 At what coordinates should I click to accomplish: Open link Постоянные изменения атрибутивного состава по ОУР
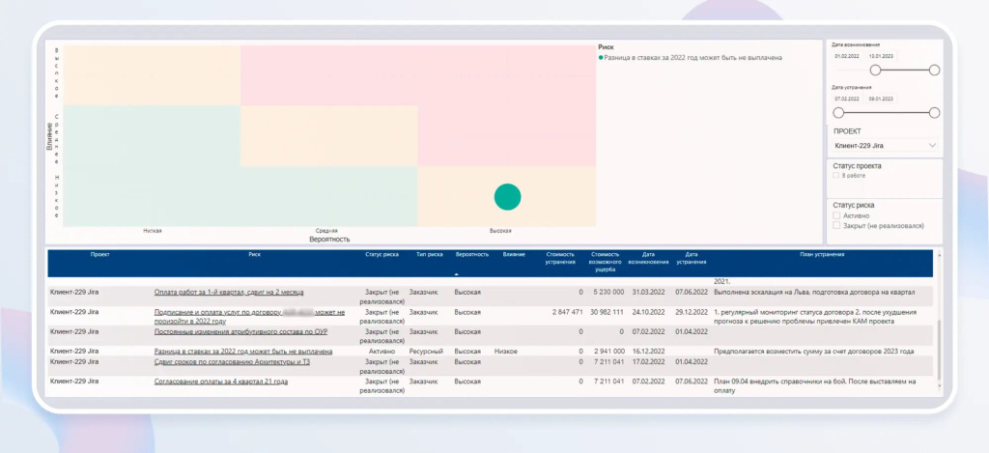(240, 332)
